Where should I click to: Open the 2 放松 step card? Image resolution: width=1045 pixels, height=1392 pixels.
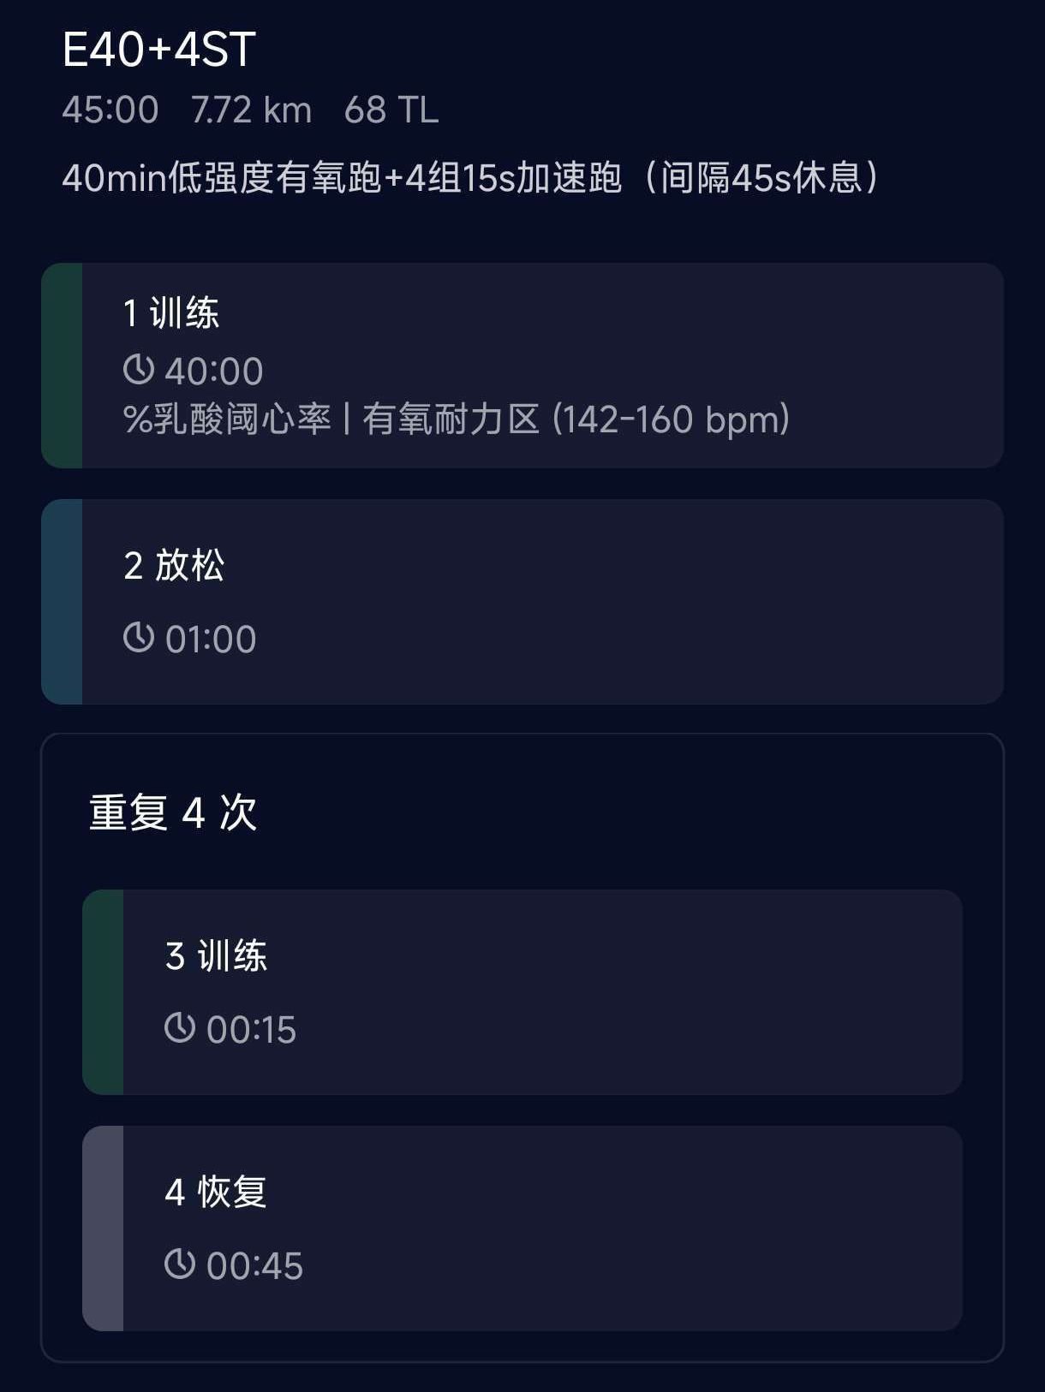point(541,602)
